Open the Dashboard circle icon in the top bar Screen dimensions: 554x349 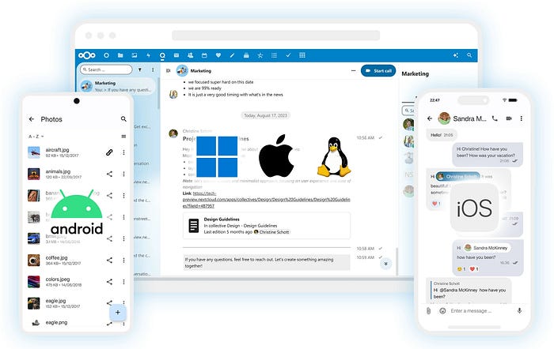tap(106, 55)
